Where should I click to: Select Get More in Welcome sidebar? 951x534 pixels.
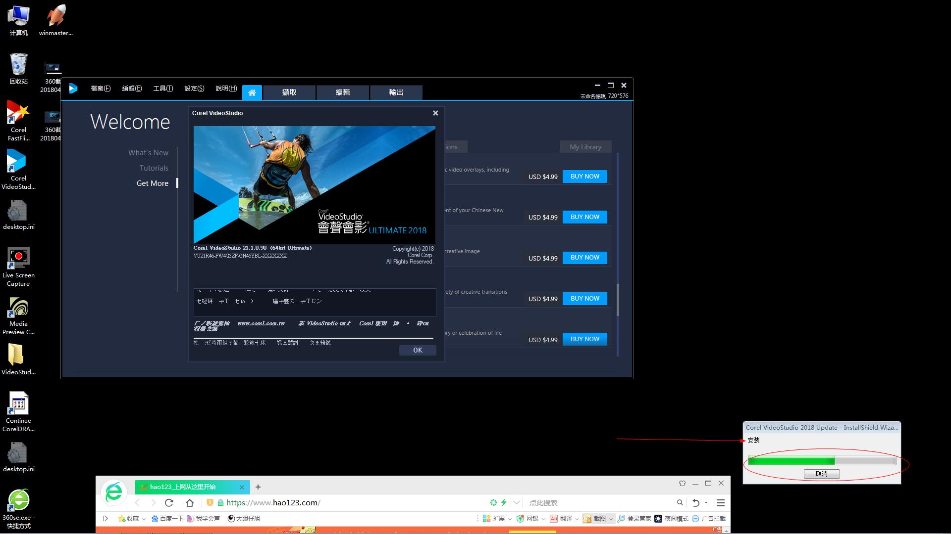pos(153,183)
